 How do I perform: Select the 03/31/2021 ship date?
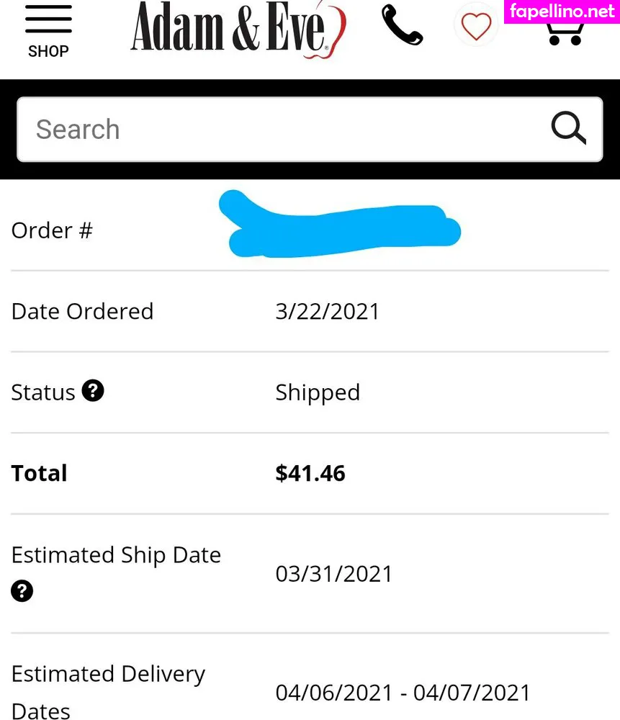pos(334,574)
